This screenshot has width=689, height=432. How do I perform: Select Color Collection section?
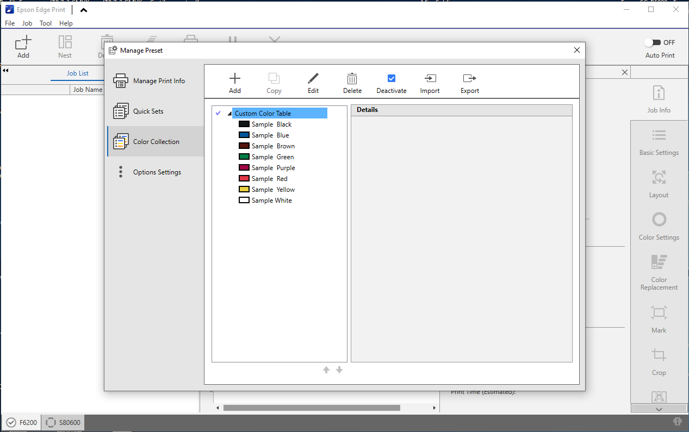click(x=156, y=142)
